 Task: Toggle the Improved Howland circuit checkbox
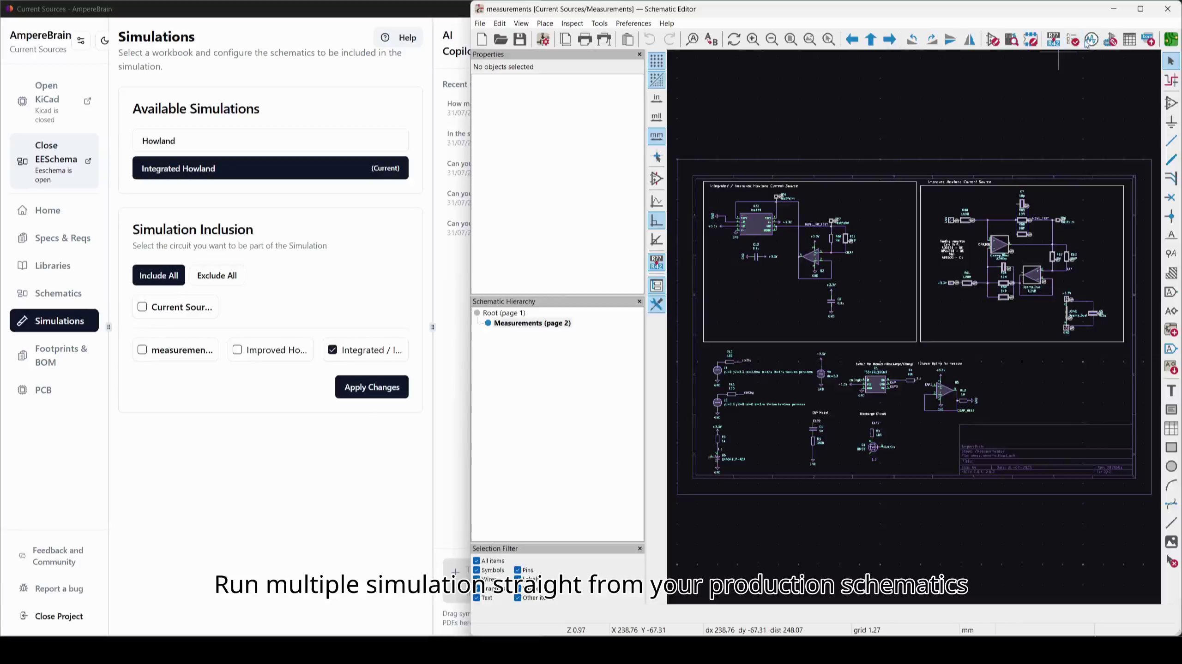pos(237,350)
